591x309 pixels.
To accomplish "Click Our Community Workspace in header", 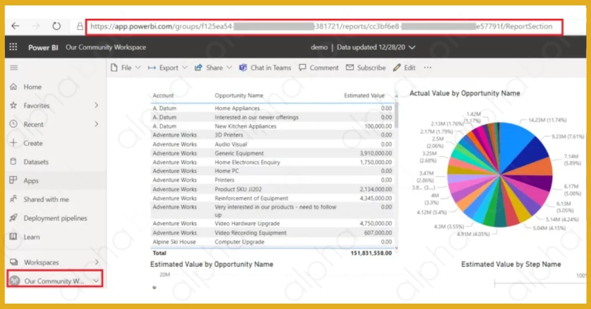I will (106, 48).
